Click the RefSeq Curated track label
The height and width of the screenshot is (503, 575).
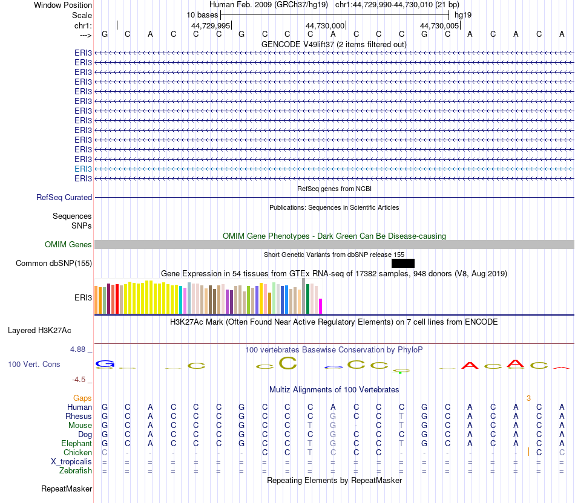[64, 198]
